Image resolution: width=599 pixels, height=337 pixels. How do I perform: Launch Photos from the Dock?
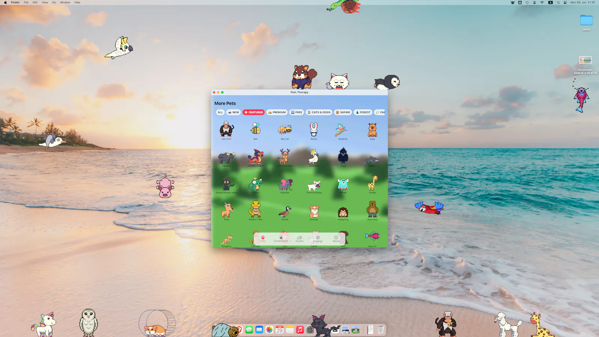tap(270, 330)
